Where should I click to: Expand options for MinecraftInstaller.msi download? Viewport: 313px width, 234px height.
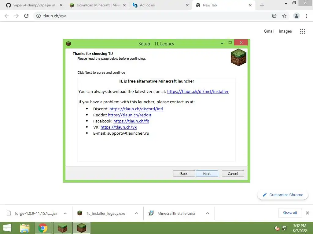(x=208, y=213)
